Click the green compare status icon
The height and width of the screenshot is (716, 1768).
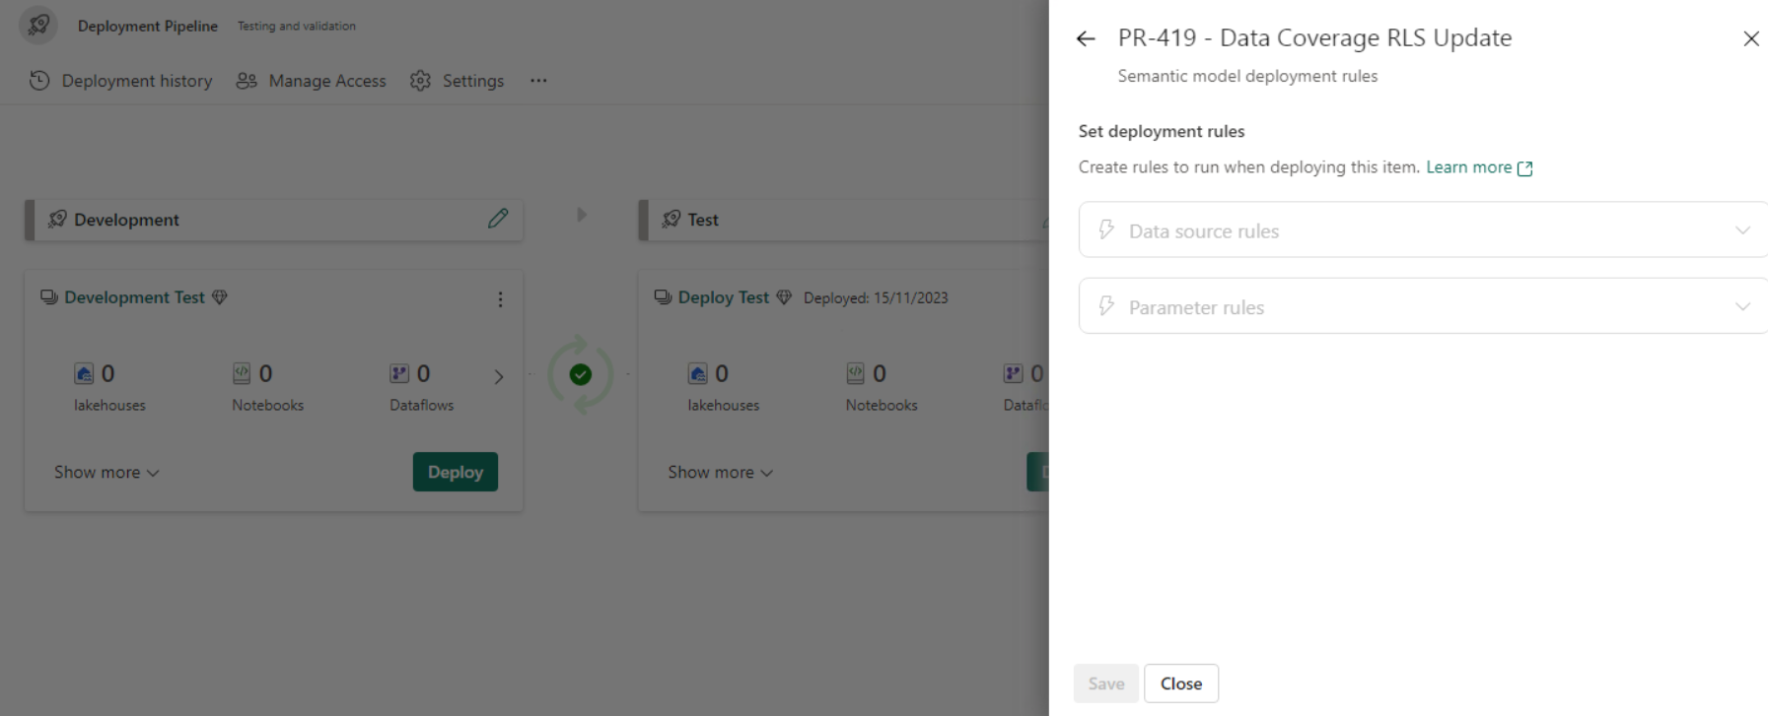(581, 374)
